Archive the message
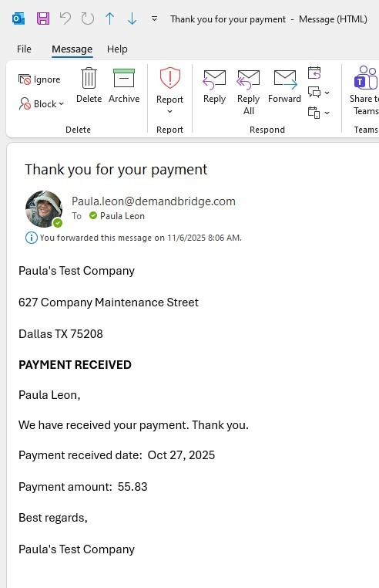Image resolution: width=379 pixels, height=588 pixels. (x=124, y=86)
